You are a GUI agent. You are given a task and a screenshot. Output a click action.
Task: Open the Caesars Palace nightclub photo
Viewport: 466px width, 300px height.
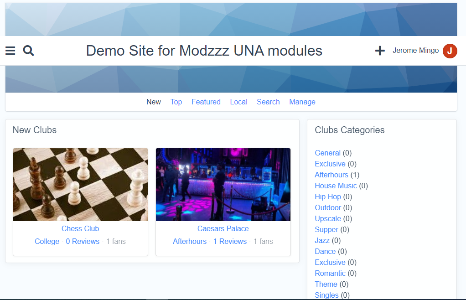click(x=223, y=184)
